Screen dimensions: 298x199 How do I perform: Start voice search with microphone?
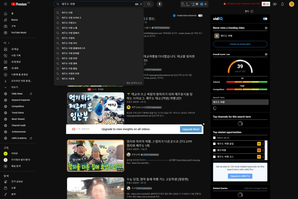[160, 4]
